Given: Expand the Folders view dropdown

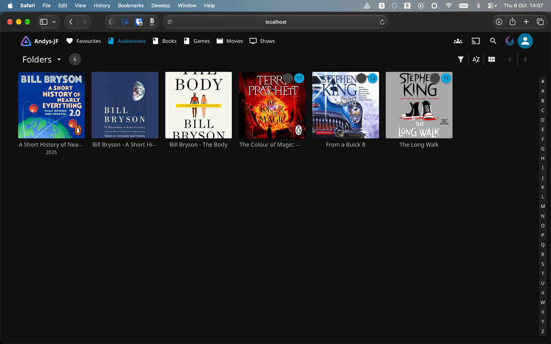Looking at the screenshot, I should tap(42, 60).
